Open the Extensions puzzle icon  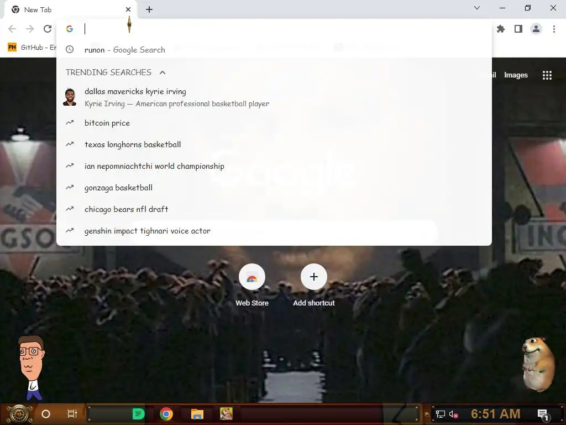(501, 29)
